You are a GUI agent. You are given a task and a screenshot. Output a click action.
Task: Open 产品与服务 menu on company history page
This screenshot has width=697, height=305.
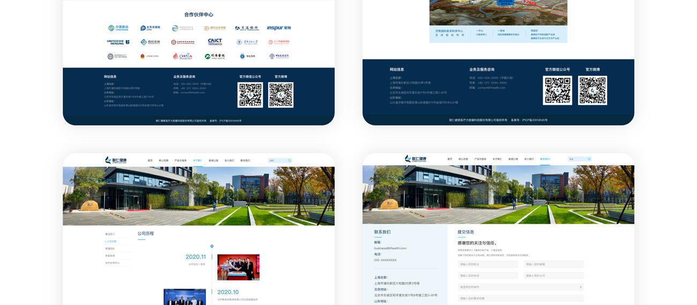181,160
